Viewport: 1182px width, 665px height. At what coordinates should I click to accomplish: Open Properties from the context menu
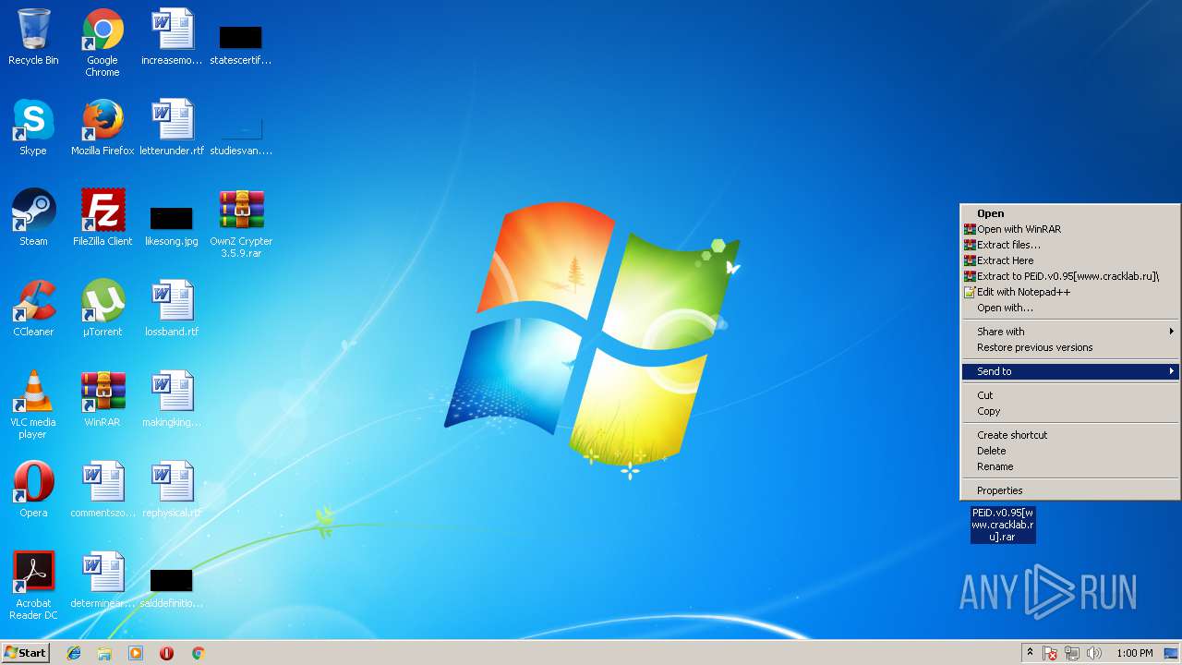[1070, 490]
